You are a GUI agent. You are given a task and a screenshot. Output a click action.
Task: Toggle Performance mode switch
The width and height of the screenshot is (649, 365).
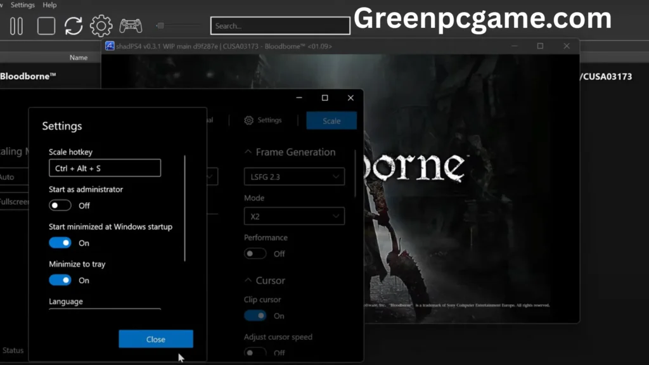[255, 253]
